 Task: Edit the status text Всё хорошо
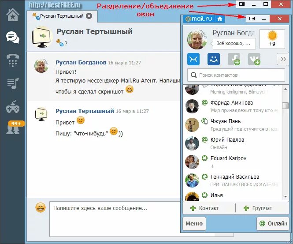234,44
